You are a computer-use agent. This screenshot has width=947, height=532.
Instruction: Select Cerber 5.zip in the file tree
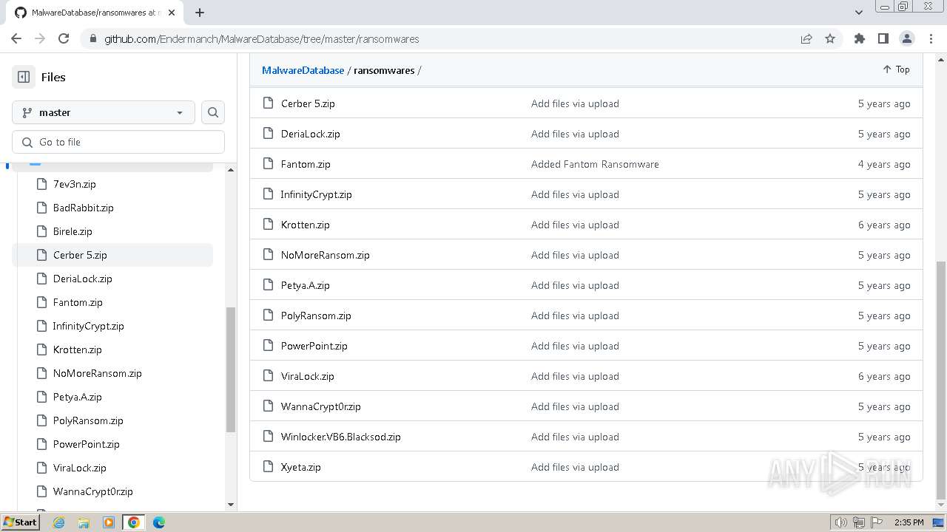pyautogui.click(x=112, y=255)
